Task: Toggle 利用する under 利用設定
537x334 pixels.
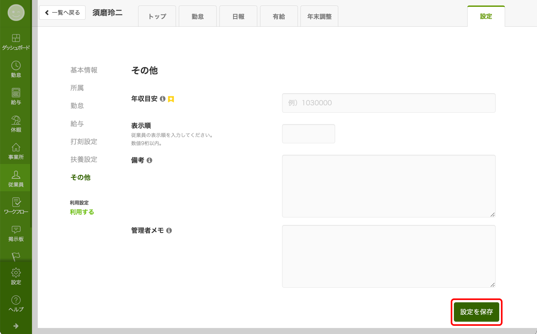Action: [x=82, y=212]
